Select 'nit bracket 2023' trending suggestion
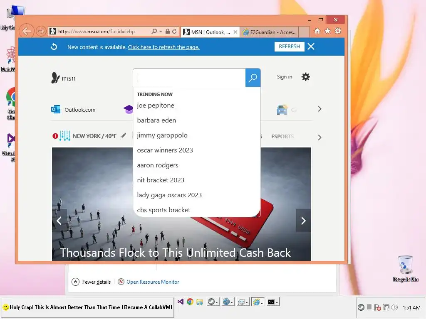 pyautogui.click(x=161, y=180)
